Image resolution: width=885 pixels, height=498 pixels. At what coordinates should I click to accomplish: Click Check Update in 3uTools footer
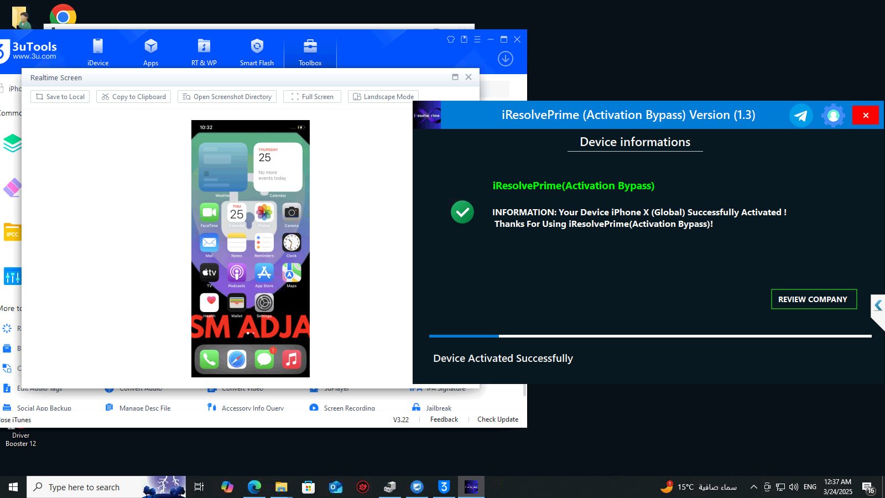[x=498, y=419]
